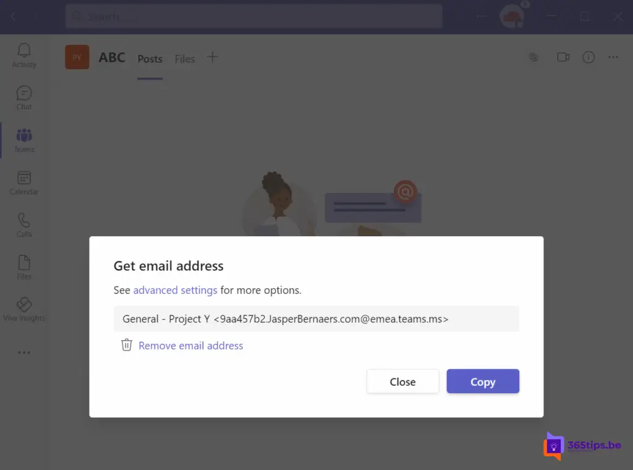Open settings and more ellipsis in title bar
Screen dimensions: 633x470
(481, 16)
